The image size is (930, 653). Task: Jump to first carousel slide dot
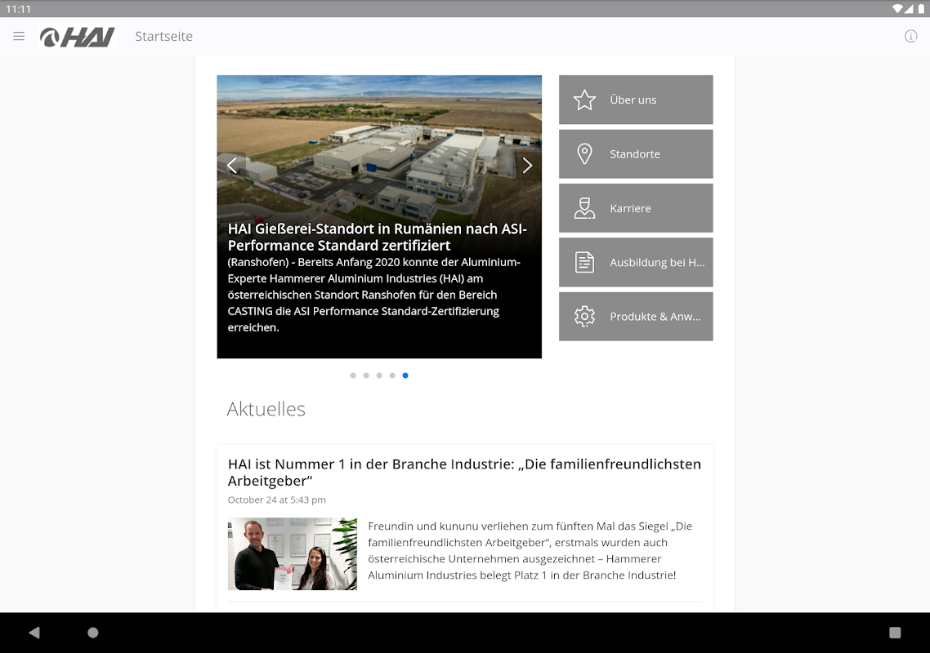(353, 375)
